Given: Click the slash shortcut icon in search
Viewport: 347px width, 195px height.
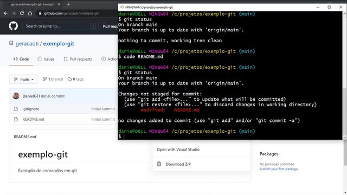Looking at the screenshot, I should point(93,26).
